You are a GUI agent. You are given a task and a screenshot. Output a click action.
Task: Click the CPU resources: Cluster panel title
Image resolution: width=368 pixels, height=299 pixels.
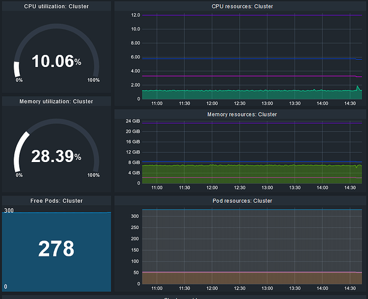click(x=242, y=6)
